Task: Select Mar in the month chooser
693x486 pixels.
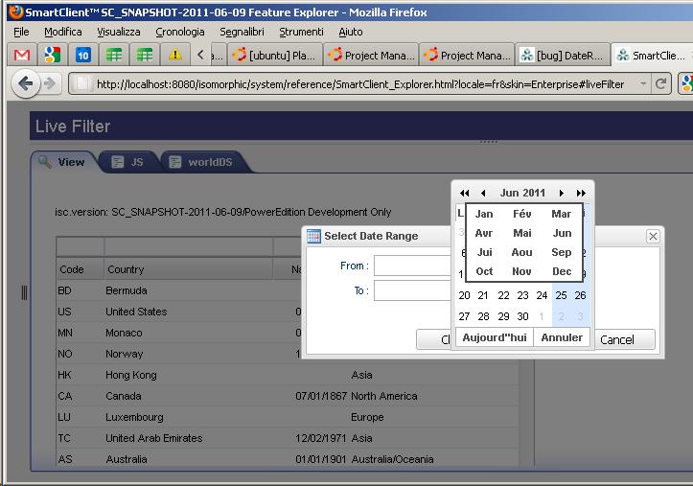Action: (561, 214)
